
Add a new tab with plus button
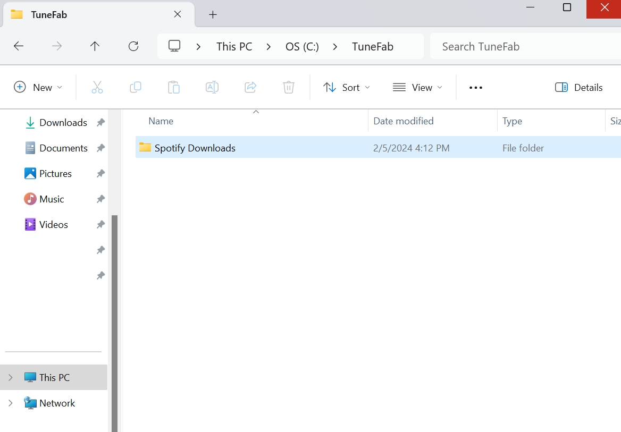click(x=213, y=14)
